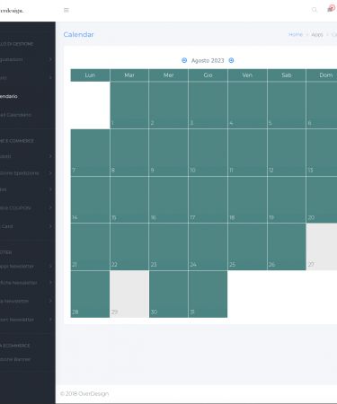Viewport: 337px width, 404px height.
Task: Select day 12 calendar cell
Action: coord(287,153)
